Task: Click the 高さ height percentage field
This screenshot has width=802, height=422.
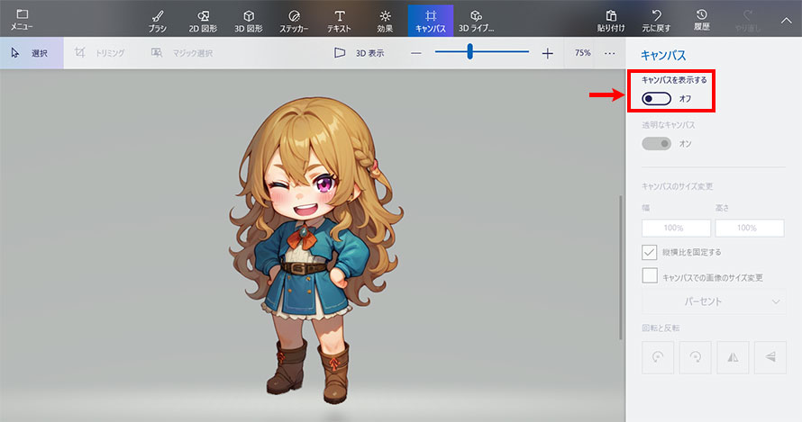Action: (x=750, y=228)
